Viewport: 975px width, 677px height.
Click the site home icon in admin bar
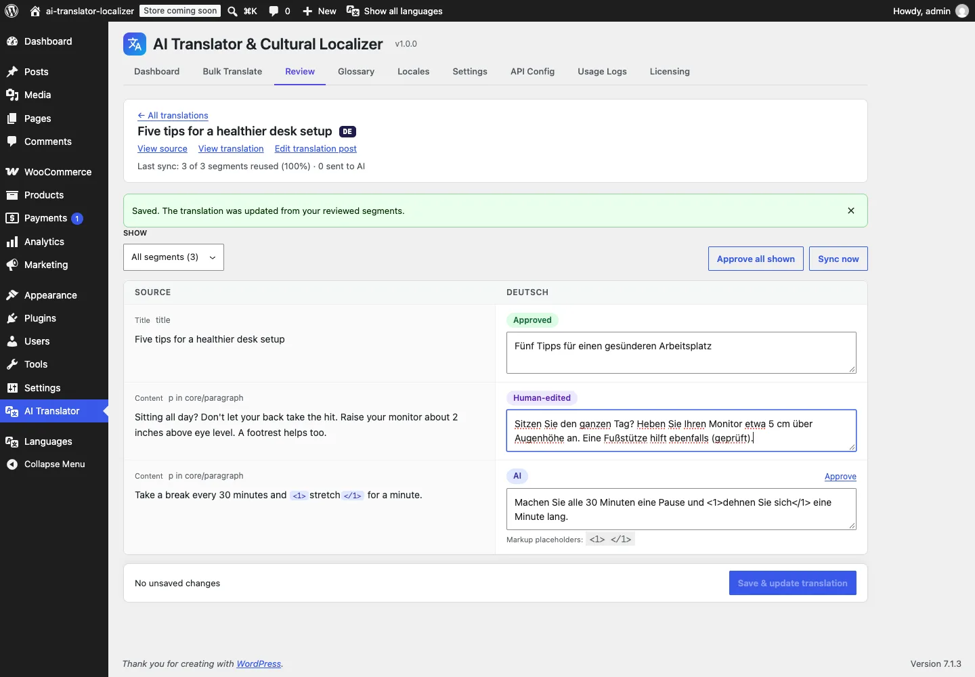[x=35, y=11]
